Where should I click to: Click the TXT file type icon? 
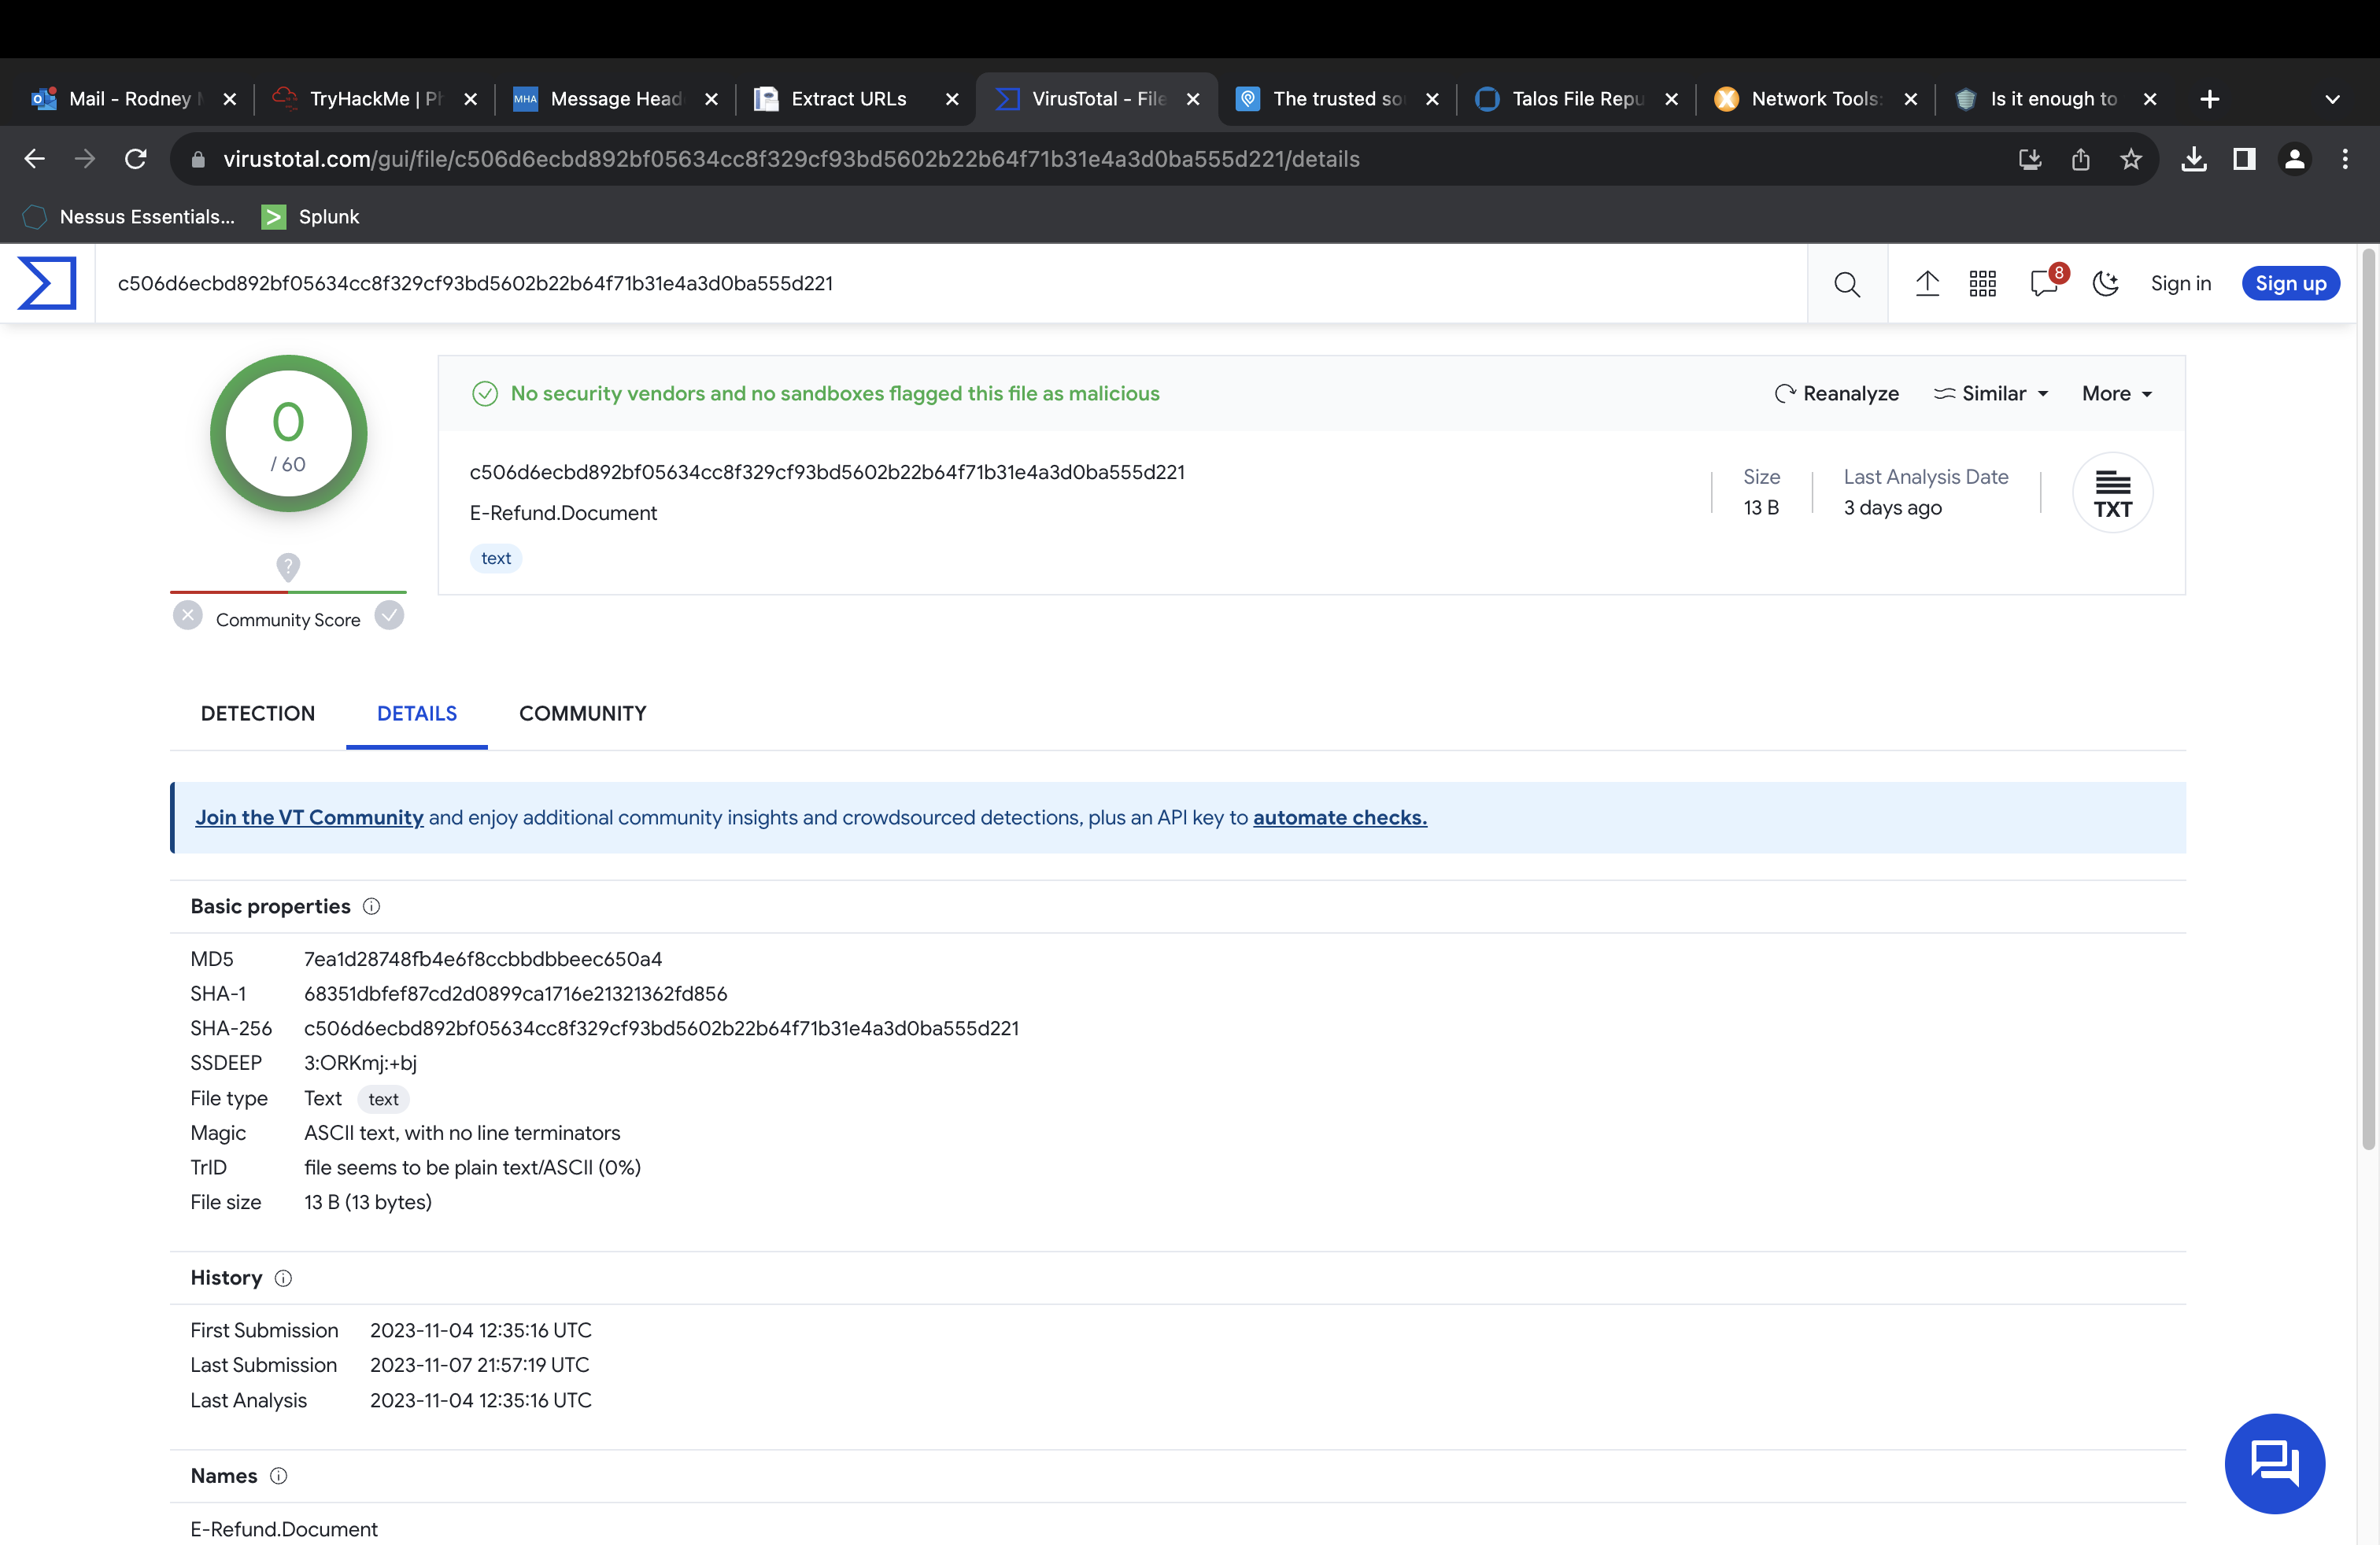click(x=2113, y=492)
